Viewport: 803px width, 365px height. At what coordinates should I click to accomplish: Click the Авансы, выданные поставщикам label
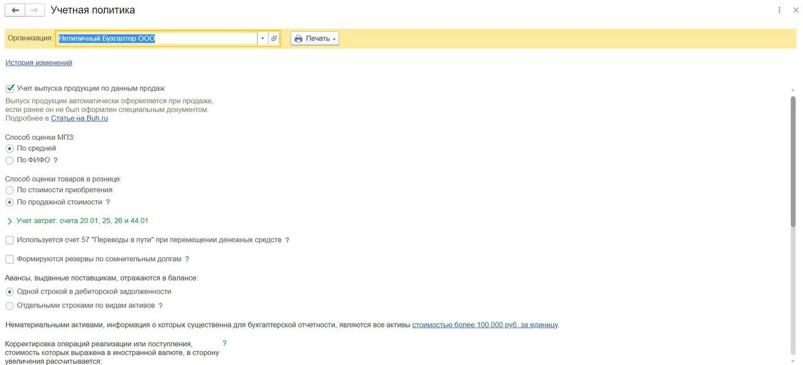(102, 277)
